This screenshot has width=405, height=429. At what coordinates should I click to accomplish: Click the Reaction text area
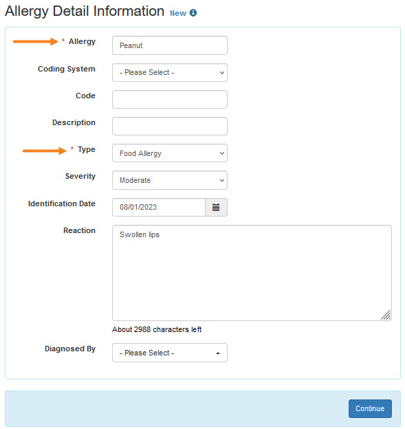click(252, 273)
